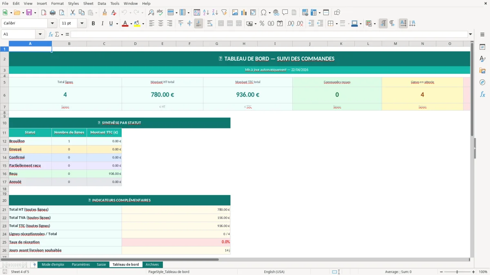Expand the formula bar

(470, 34)
